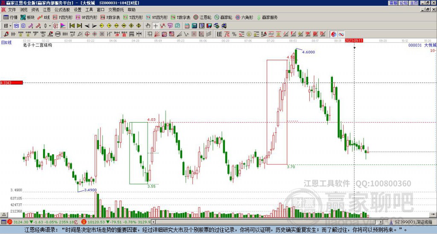Viewport: 437px width, 234px height.
Task: Jump to the first bar icon
Action: pyautogui.click(x=72, y=26)
